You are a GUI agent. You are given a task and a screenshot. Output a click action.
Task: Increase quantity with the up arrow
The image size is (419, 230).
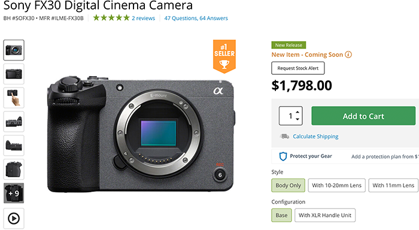(297, 113)
